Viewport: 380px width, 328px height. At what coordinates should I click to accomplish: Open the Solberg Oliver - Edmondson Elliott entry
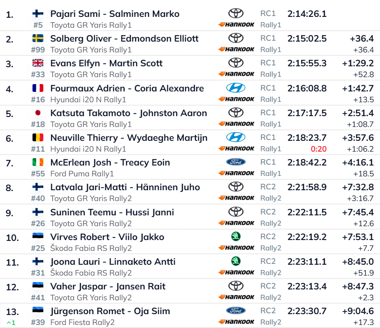pos(124,39)
